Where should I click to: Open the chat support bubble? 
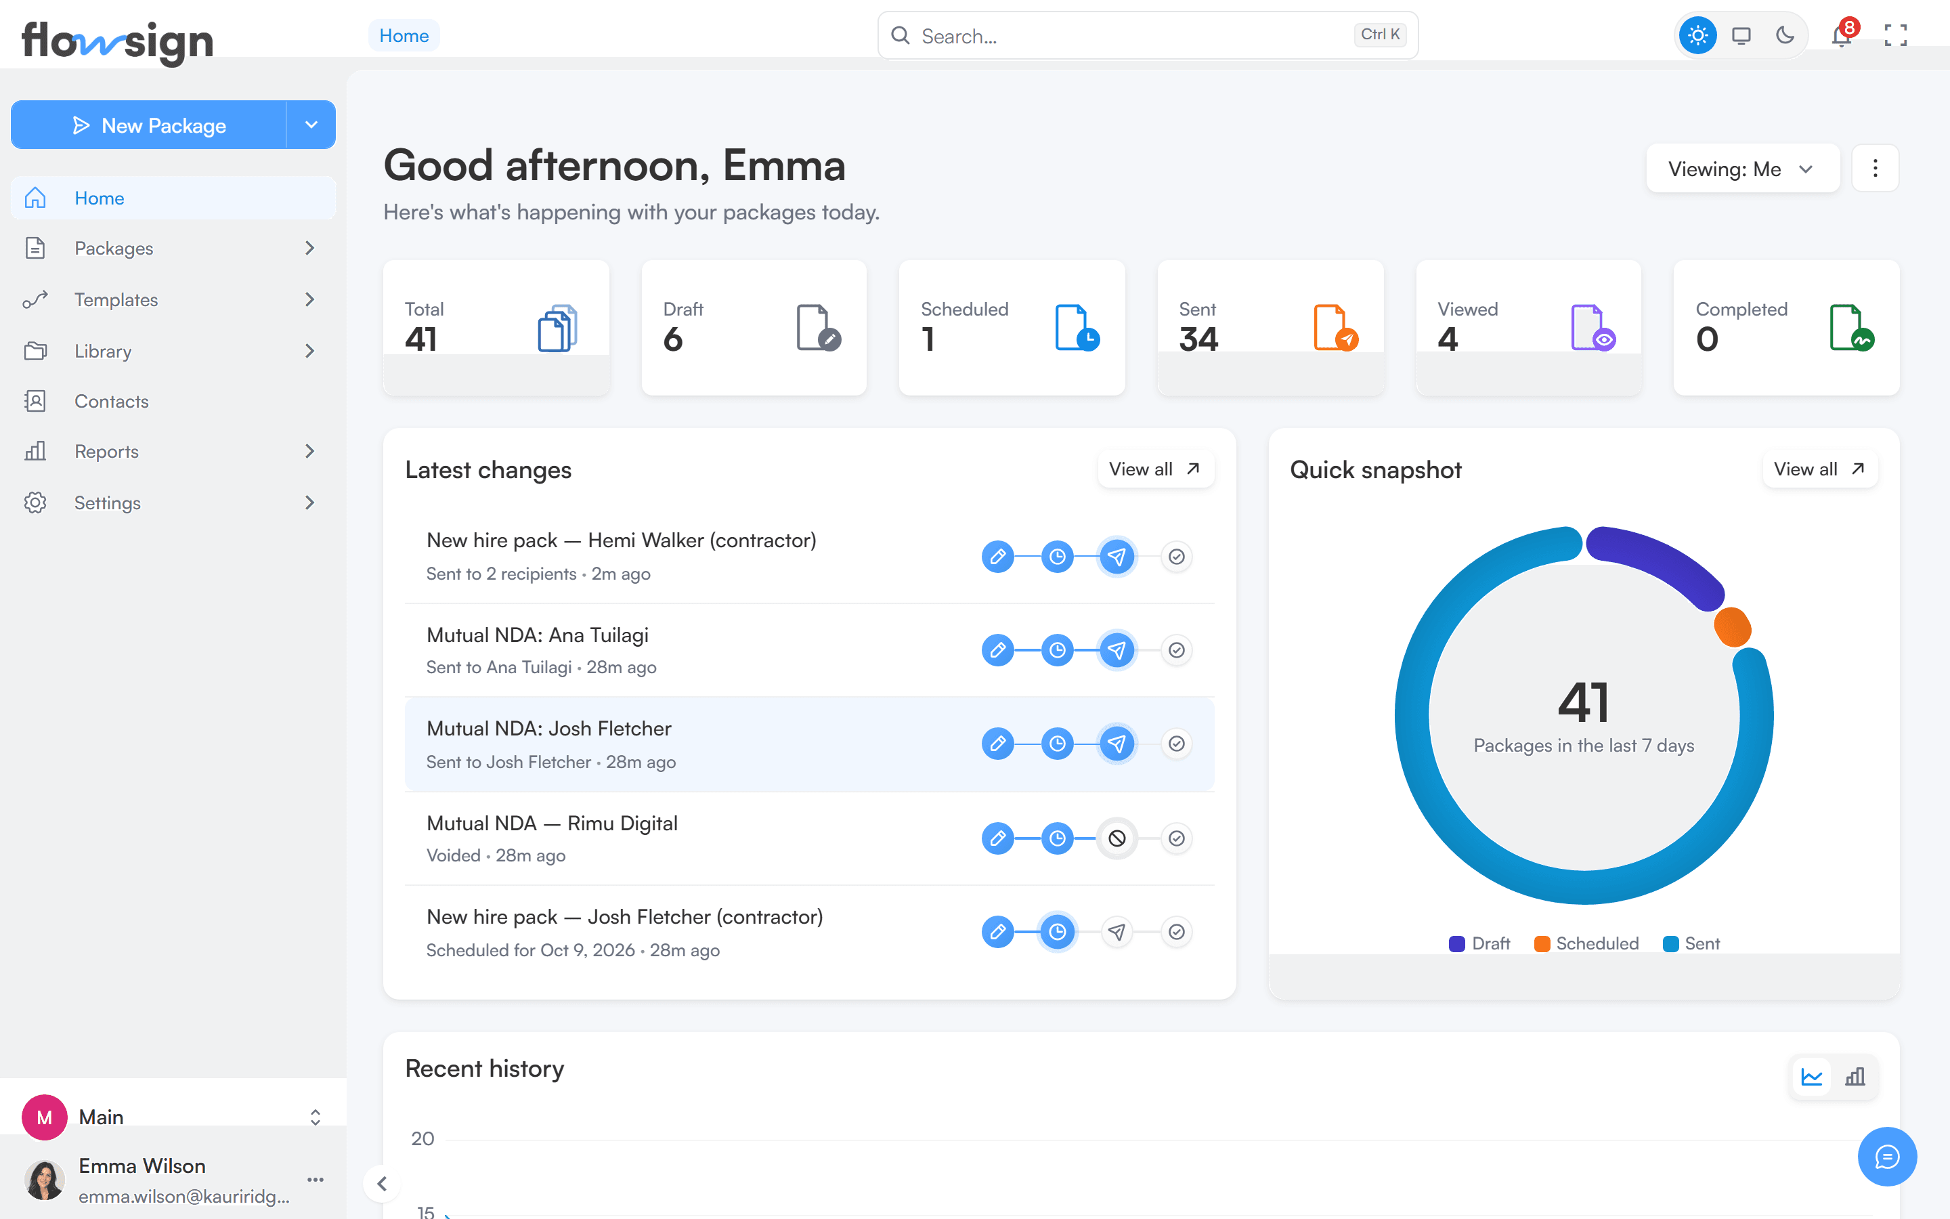pyautogui.click(x=1887, y=1156)
